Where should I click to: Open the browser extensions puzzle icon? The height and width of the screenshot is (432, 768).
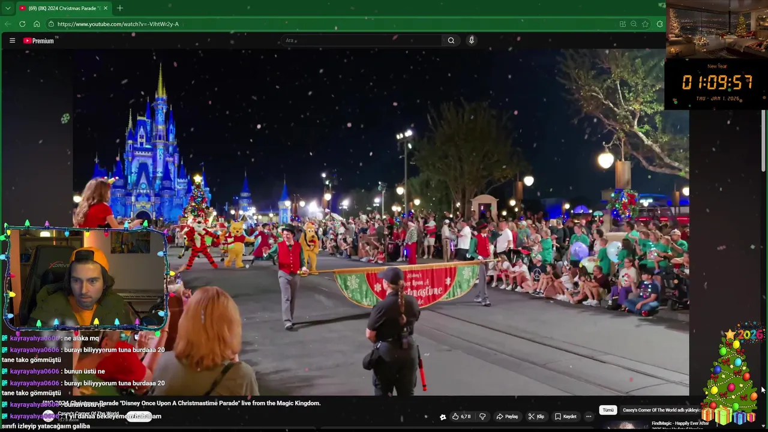click(x=660, y=24)
